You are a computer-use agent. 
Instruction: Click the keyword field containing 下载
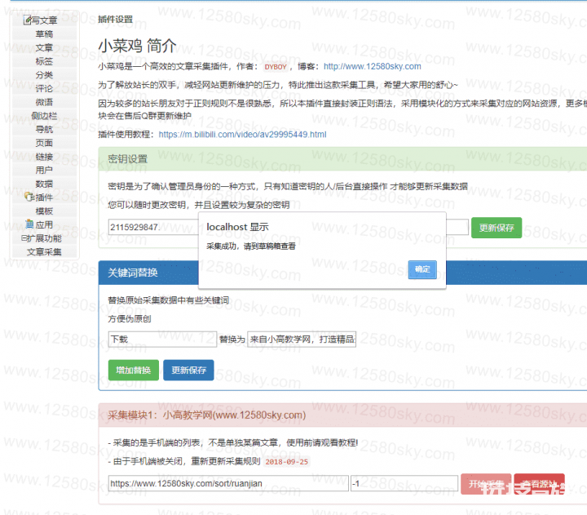click(162, 340)
